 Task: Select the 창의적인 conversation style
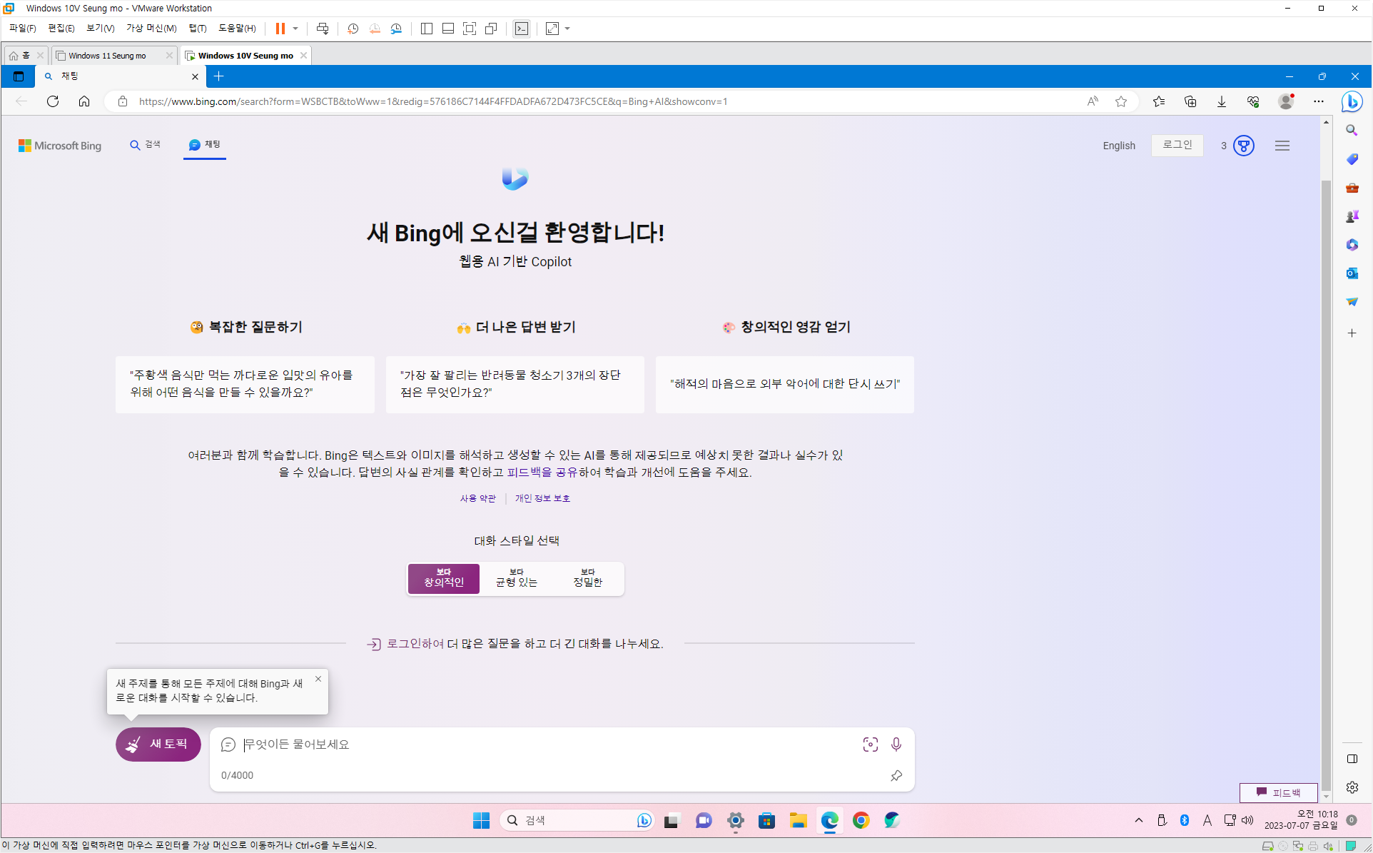point(444,578)
